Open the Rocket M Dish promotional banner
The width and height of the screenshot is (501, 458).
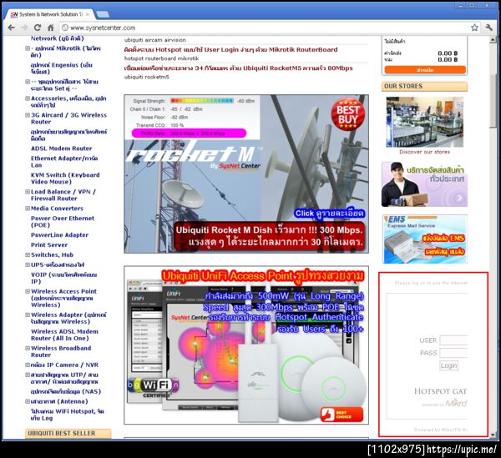pyautogui.click(x=246, y=174)
